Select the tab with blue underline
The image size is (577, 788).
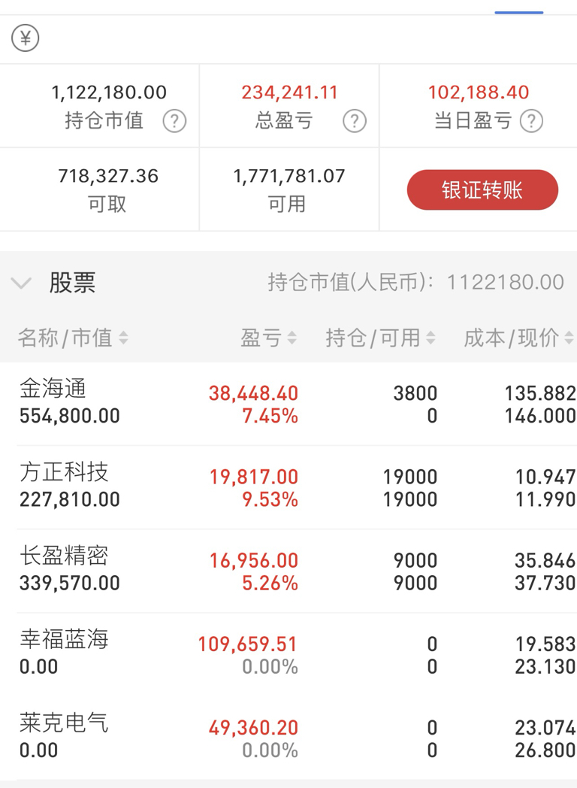click(x=518, y=7)
